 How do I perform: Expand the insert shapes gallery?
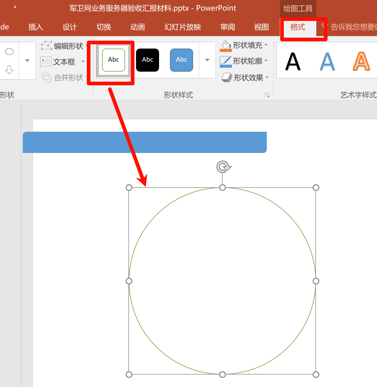pos(27,60)
